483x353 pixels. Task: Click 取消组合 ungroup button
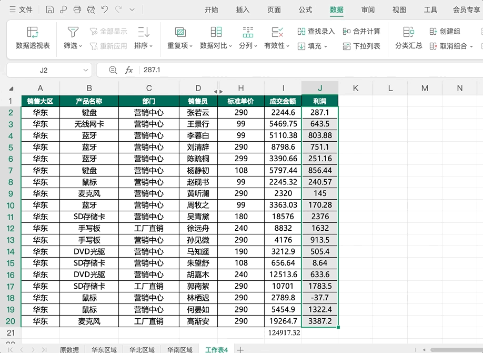[448, 46]
